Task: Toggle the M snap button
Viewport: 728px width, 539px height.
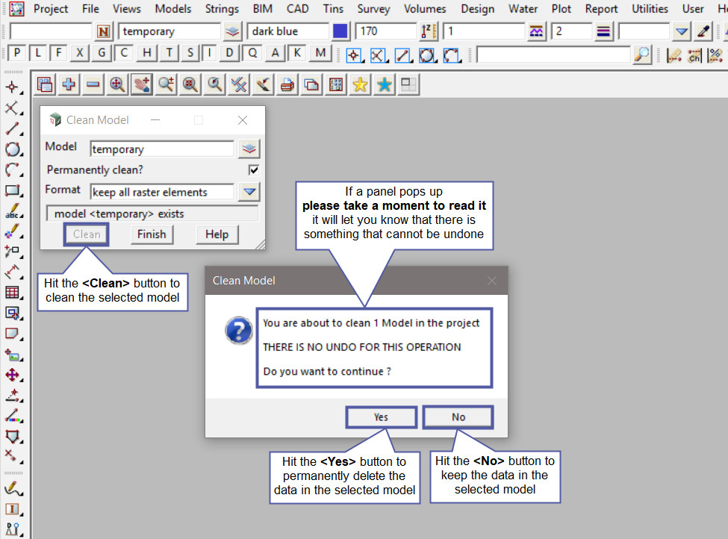Action: [321, 54]
